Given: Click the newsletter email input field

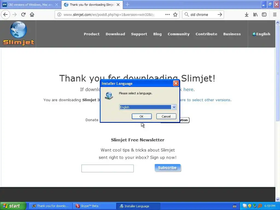Looking at the screenshot, I should pos(107,168).
